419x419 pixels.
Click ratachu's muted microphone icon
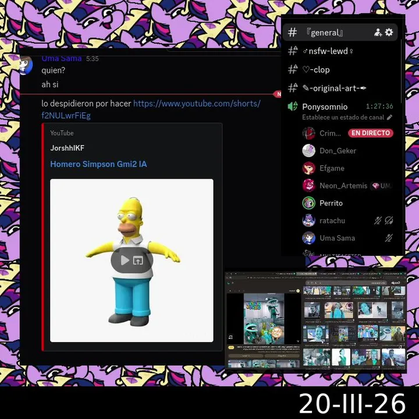[378, 221]
